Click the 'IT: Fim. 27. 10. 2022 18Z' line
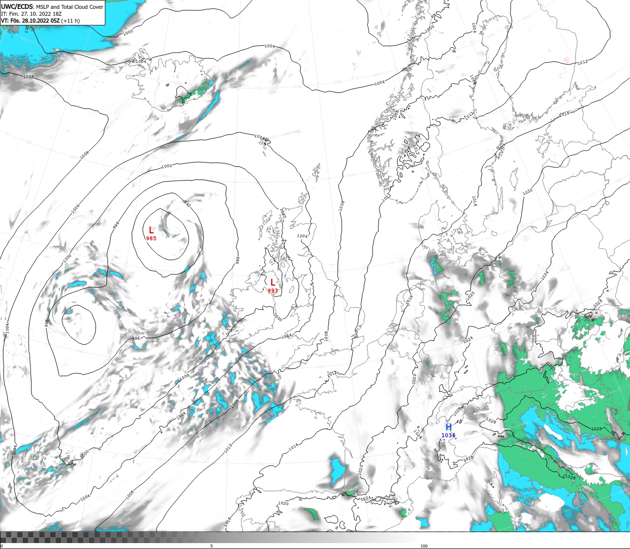The height and width of the screenshot is (549, 630). tap(31, 14)
